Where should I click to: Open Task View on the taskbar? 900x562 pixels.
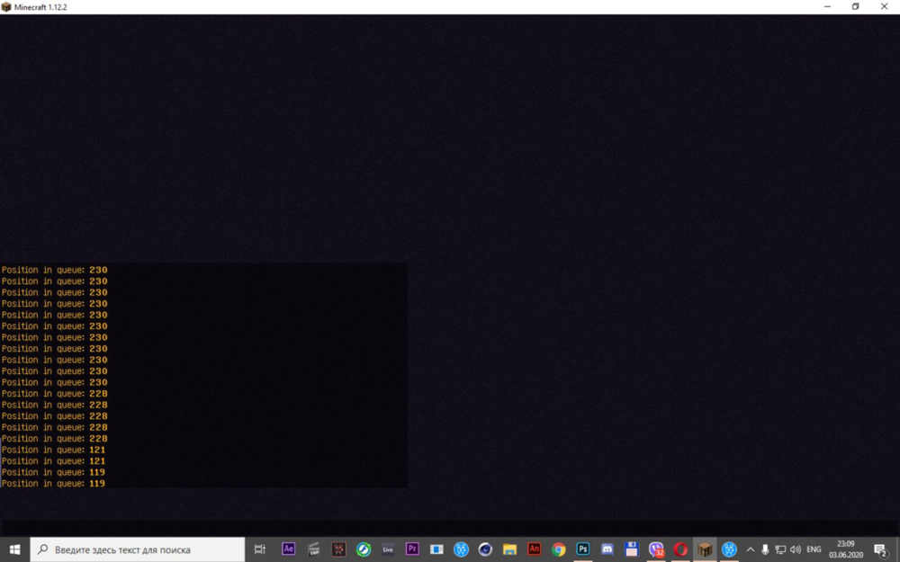(259, 549)
